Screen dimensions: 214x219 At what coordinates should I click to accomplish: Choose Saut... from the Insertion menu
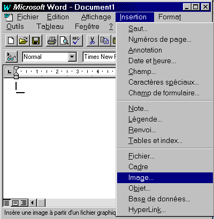coord(165,29)
